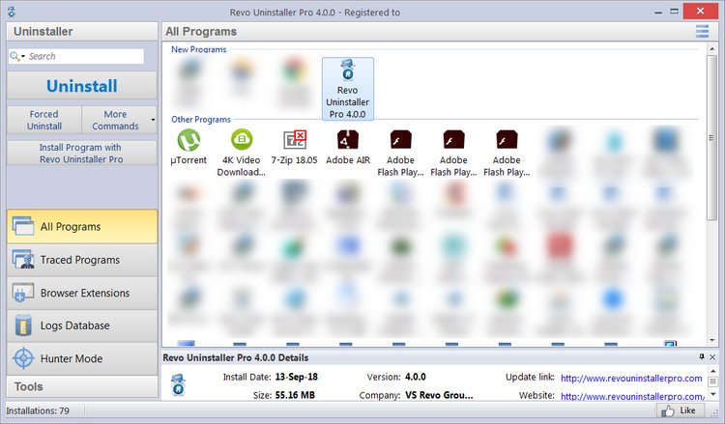Click the Installations: 79 status text
Image resolution: width=725 pixels, height=424 pixels.
(38, 410)
